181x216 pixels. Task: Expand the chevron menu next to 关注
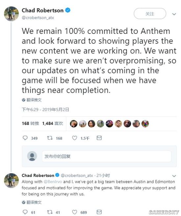point(174,14)
